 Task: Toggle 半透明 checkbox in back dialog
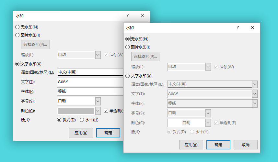106,111
